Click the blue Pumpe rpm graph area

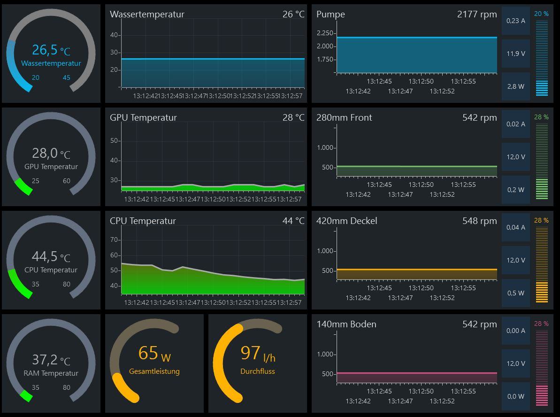coord(417,55)
